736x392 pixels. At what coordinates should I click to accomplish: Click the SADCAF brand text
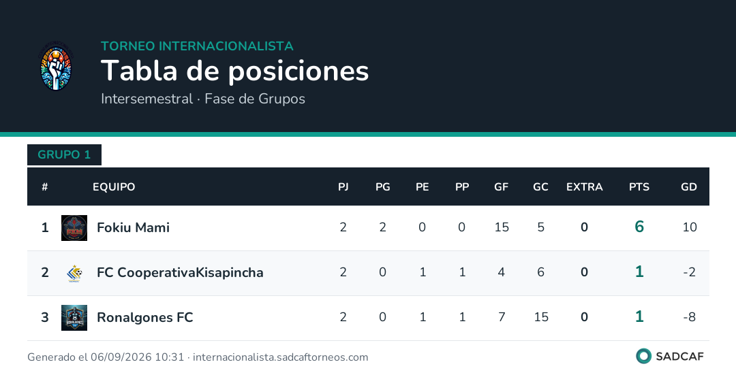pos(679,357)
